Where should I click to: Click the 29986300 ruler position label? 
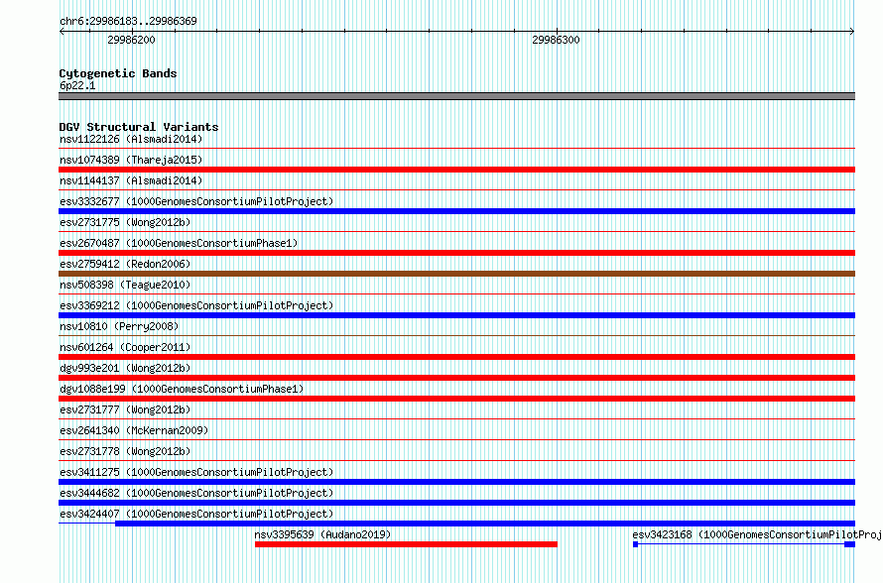[556, 40]
